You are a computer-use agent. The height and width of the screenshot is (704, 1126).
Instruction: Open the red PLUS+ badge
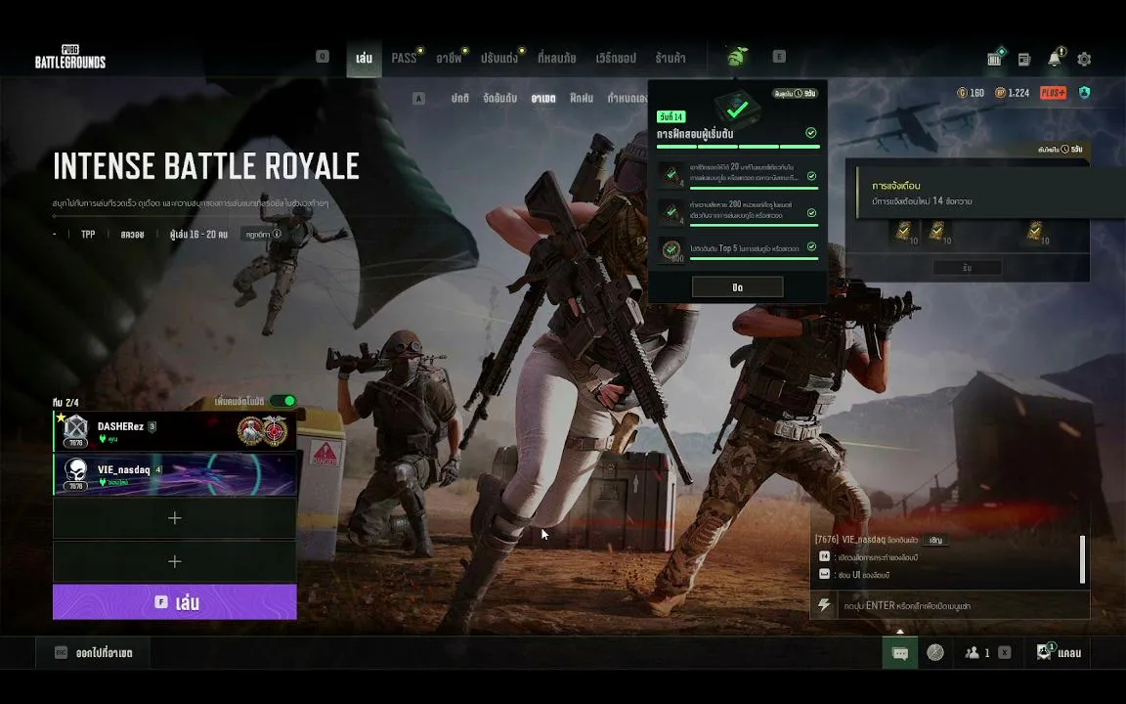click(1054, 93)
